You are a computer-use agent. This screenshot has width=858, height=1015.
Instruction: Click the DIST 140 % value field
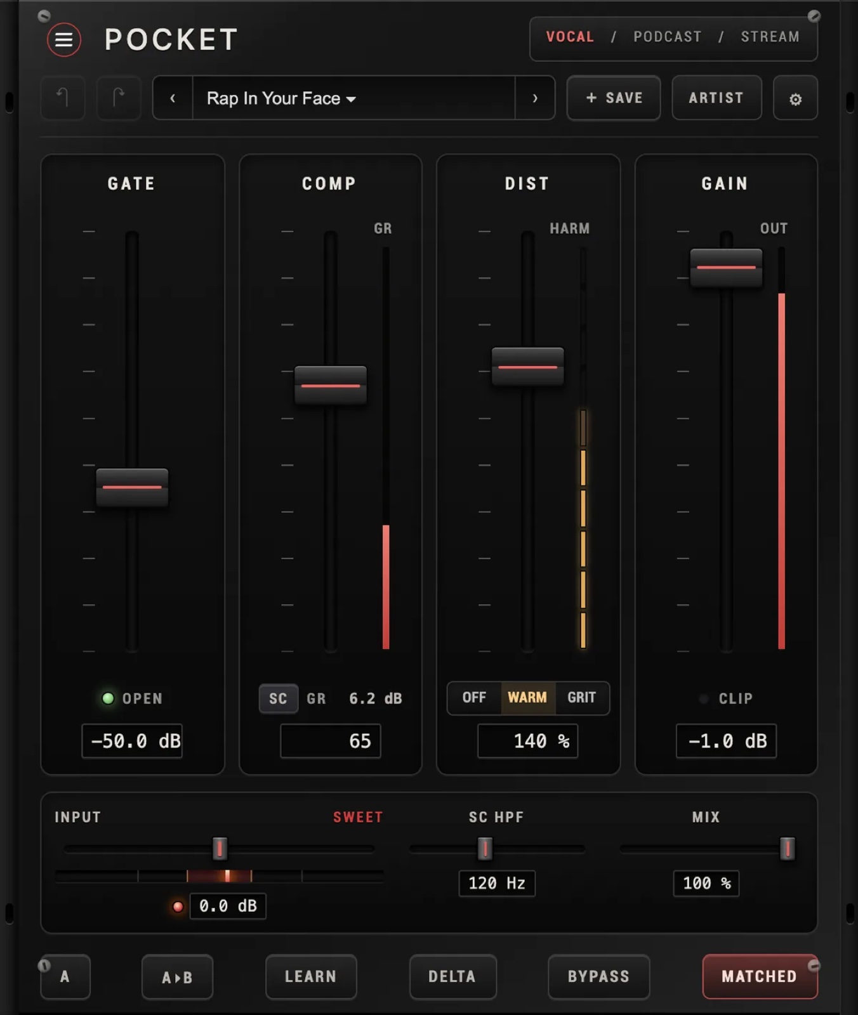(x=528, y=741)
